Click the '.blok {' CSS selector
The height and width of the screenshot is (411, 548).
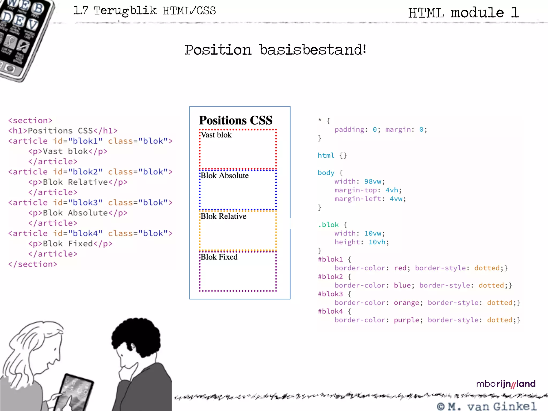point(332,225)
